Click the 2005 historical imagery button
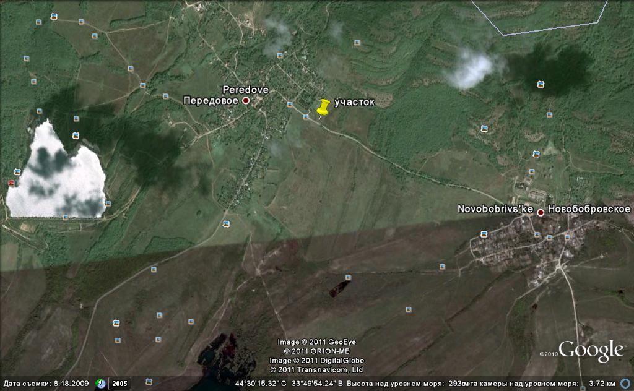The image size is (634, 391). (120, 384)
